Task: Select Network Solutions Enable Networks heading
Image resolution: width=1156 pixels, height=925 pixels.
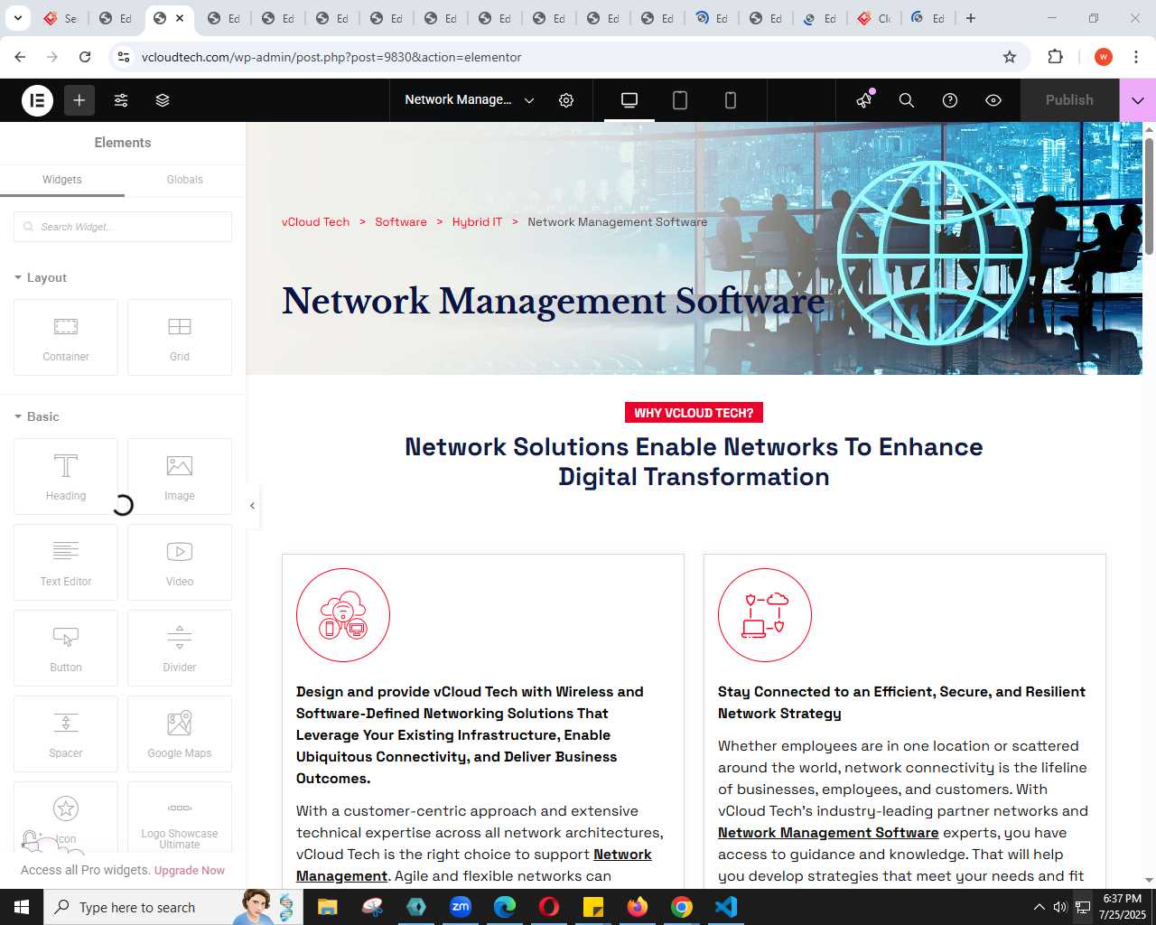Action: [x=694, y=462]
